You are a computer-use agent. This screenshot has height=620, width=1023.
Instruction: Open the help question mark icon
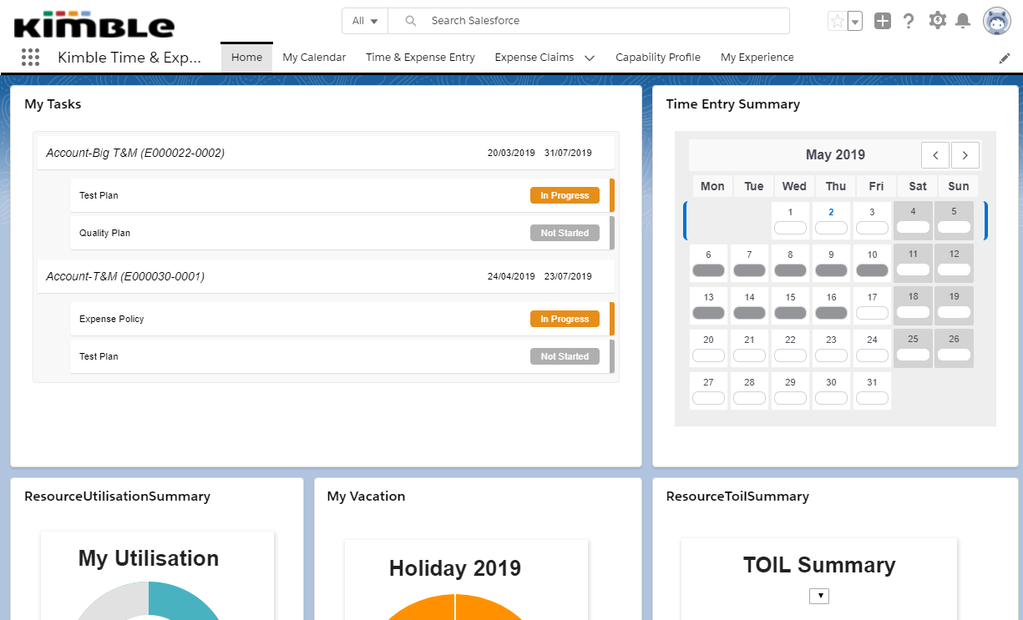909,22
